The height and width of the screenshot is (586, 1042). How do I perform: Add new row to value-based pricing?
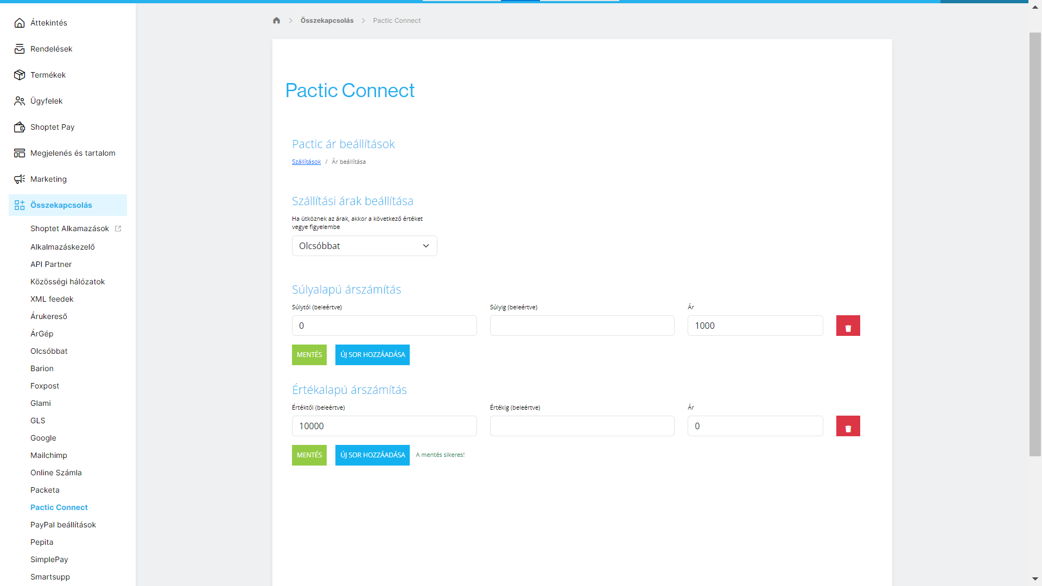[x=372, y=455]
